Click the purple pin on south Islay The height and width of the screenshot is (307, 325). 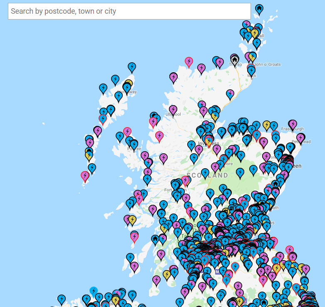coord(134,267)
